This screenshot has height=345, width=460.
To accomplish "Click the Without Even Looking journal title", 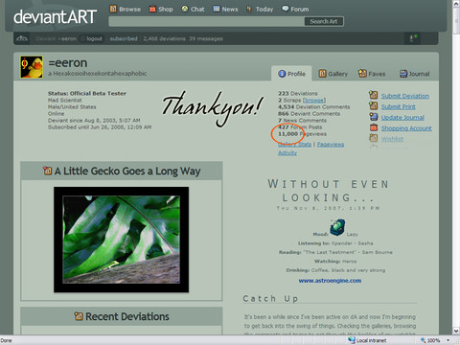I will coord(329,191).
